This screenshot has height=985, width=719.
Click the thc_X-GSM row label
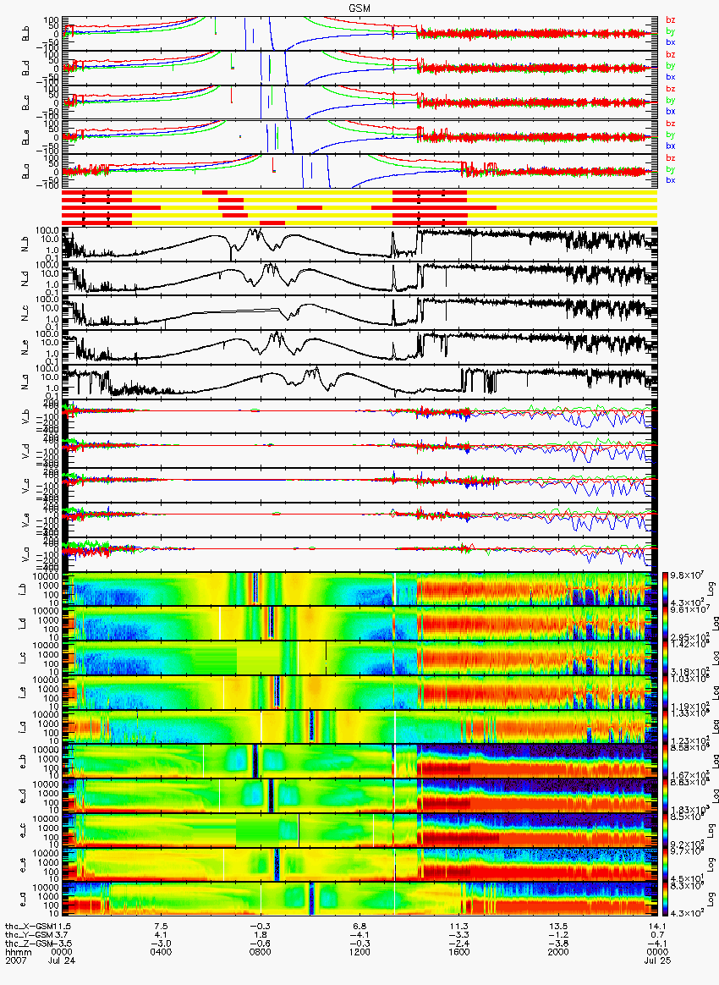point(27,927)
